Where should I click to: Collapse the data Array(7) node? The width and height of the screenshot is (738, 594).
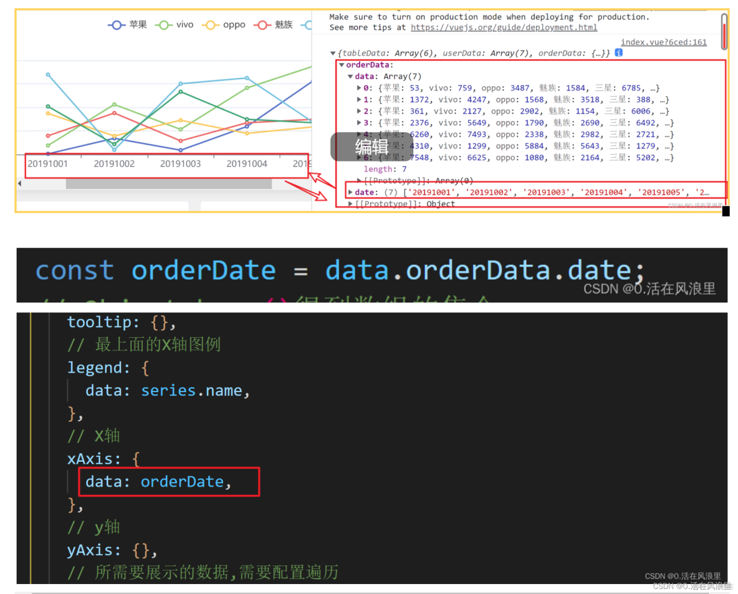pos(350,76)
